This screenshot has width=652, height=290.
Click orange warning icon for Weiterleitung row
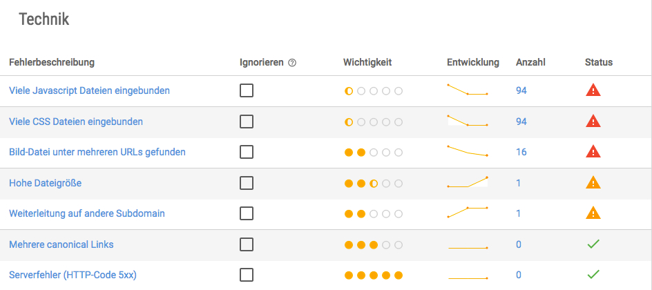(x=593, y=213)
